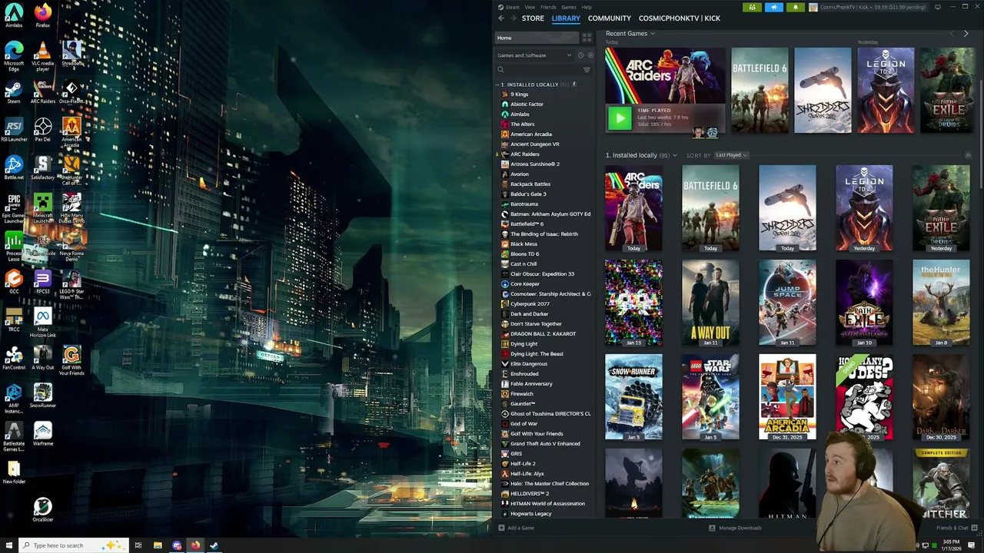Click taskbar clock showing 3:05 PM
Viewport: 984px width, 553px height.
pyautogui.click(x=951, y=545)
